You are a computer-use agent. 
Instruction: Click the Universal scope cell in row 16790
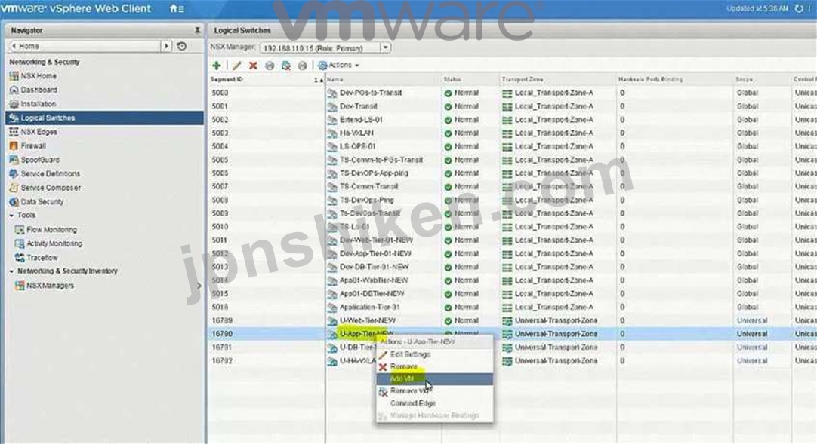(x=752, y=334)
